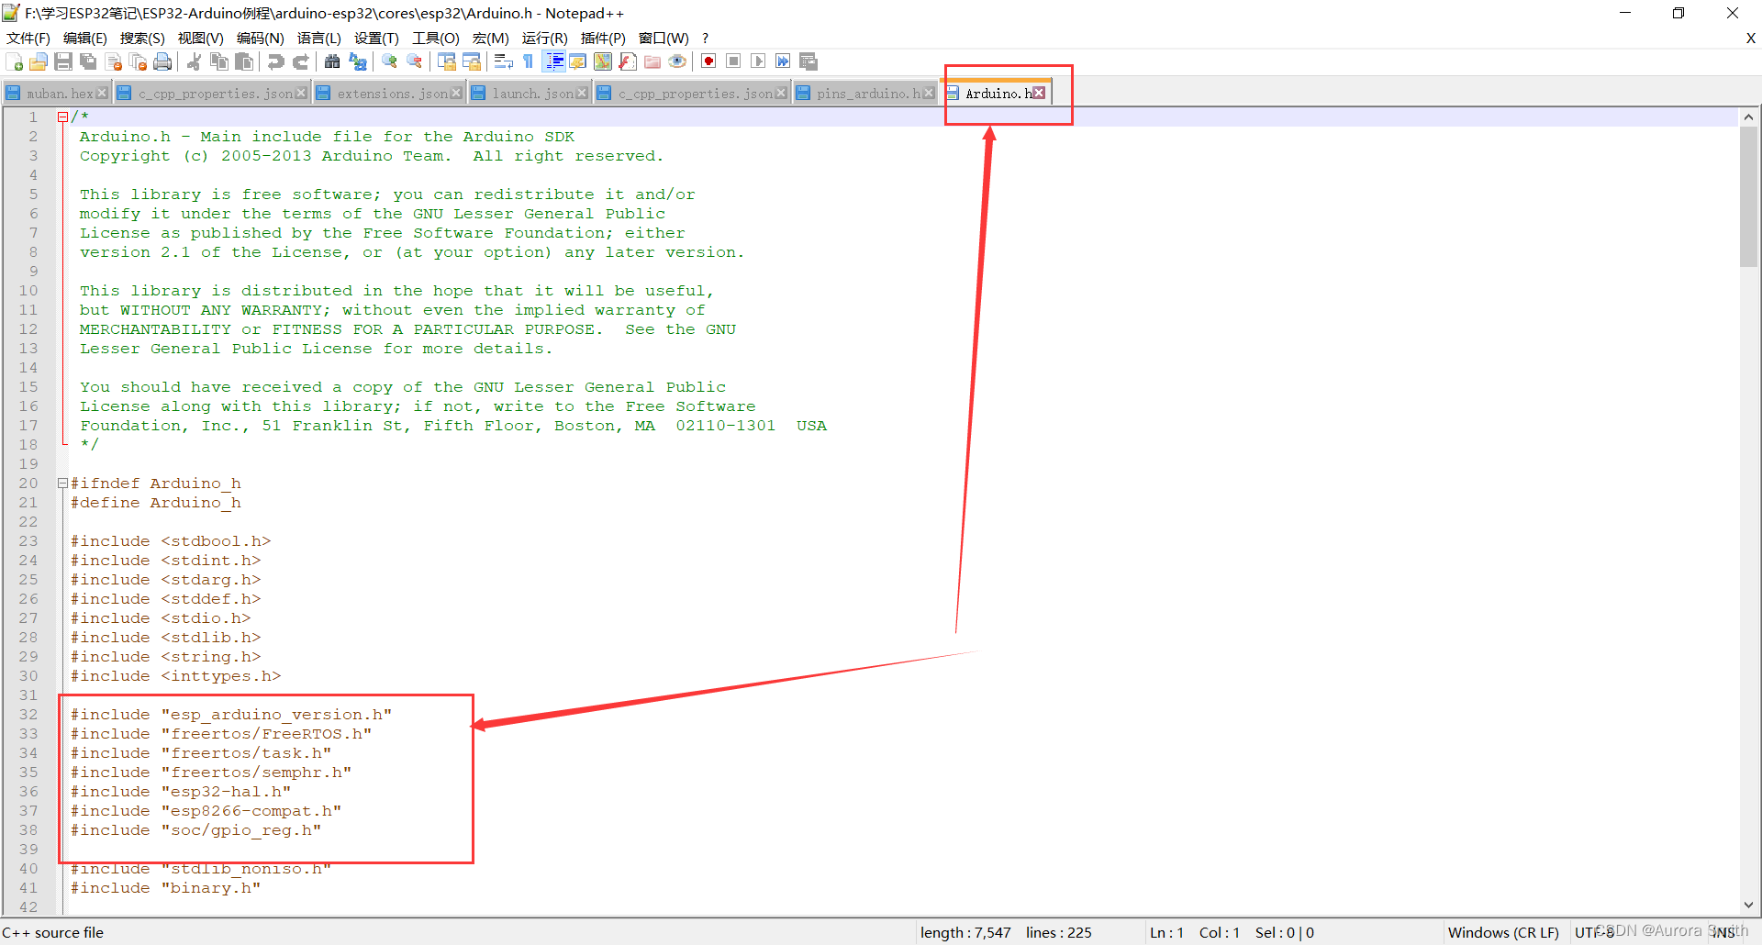Open the 编辑(E) Edit menu
This screenshot has height=945, width=1762.
85,39
